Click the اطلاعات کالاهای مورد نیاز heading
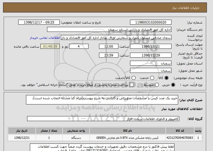 click(182, 109)
